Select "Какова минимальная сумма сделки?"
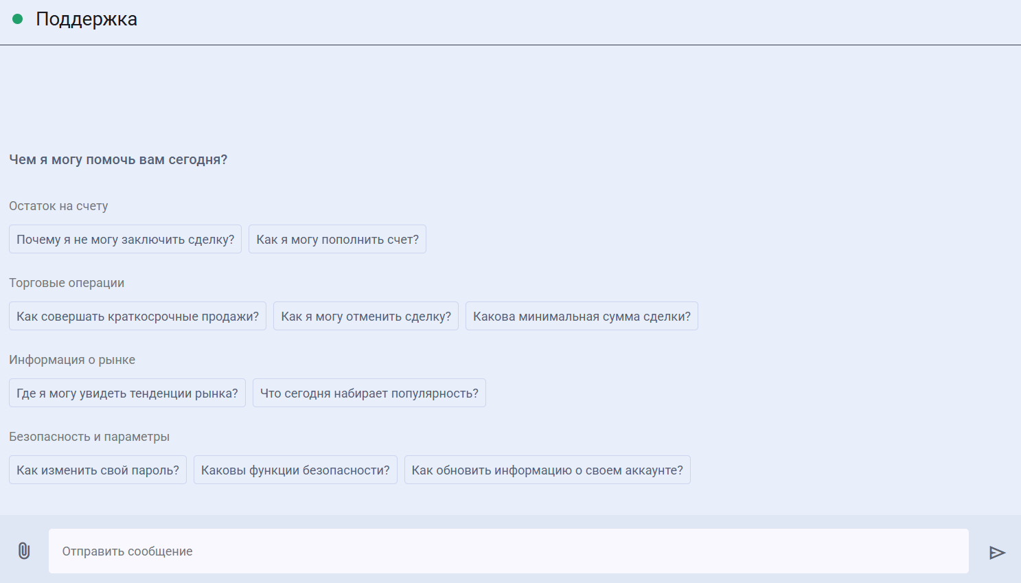 tap(582, 316)
